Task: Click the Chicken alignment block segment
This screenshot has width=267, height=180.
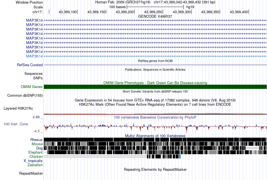Action: (164, 156)
